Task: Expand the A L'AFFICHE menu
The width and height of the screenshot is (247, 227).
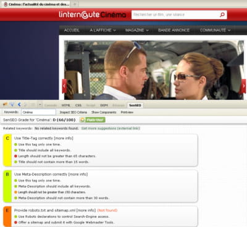Action: tap(103, 30)
